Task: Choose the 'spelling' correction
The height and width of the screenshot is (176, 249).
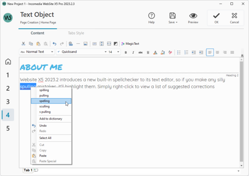Action: pos(51,101)
